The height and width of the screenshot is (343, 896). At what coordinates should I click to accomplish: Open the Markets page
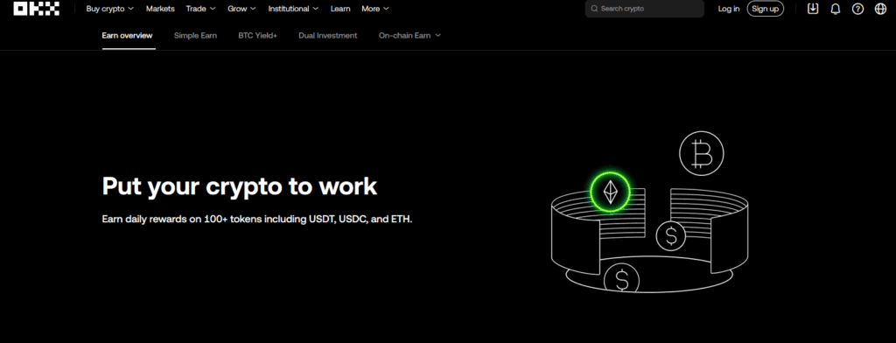(160, 9)
